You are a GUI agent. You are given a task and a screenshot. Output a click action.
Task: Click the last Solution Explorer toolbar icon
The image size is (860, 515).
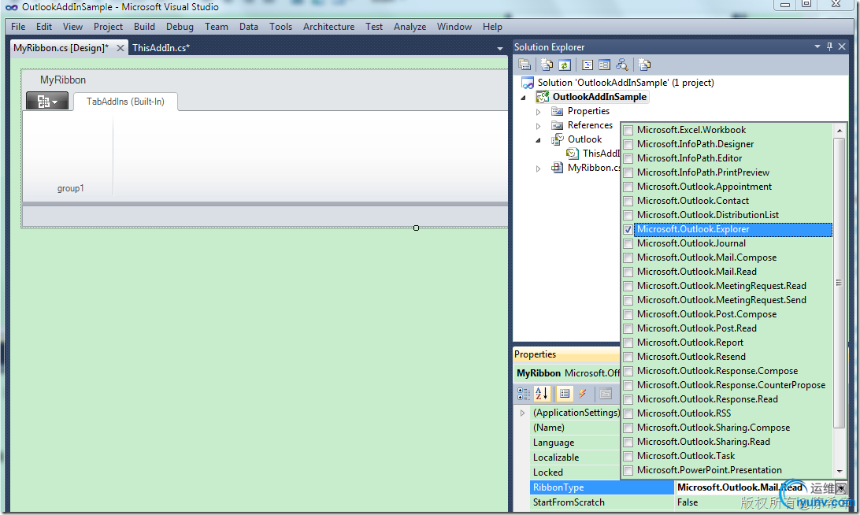pyautogui.click(x=645, y=65)
